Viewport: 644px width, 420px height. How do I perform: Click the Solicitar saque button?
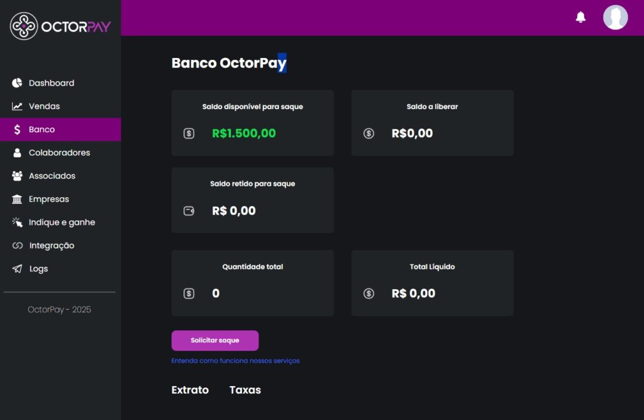coord(215,341)
